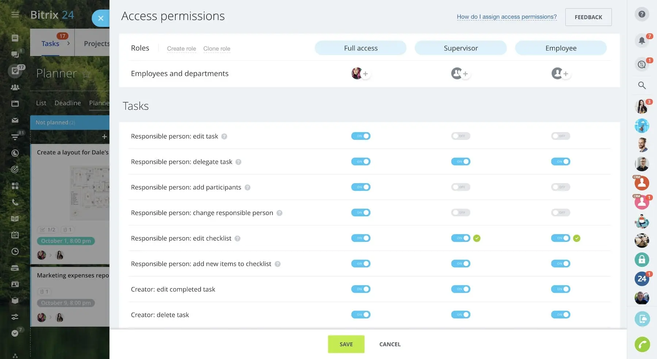
Task: Select the Supervisor role header
Action: [461, 48]
